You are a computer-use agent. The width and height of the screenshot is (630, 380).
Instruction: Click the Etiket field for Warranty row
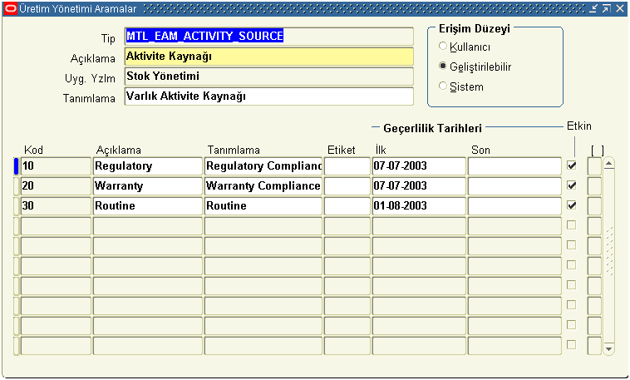[347, 186]
